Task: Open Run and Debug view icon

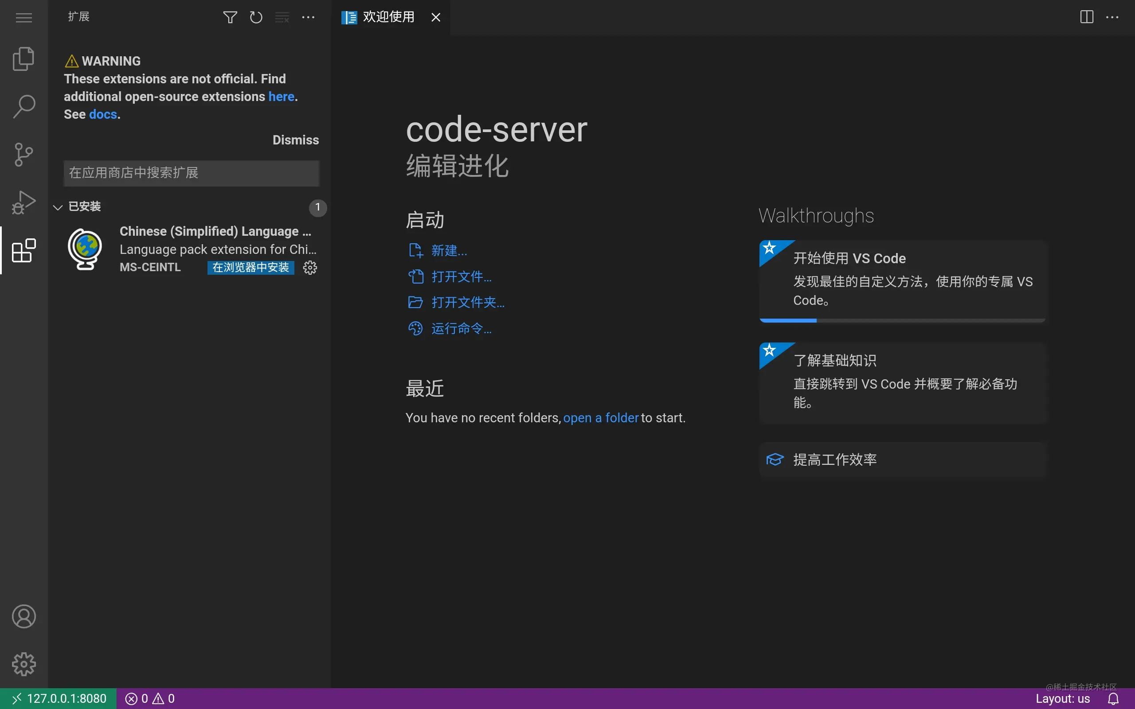Action: tap(23, 202)
